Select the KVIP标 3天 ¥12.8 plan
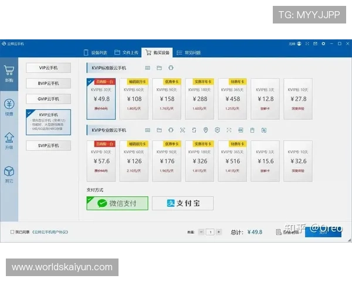This screenshot has width=352, height=282. [x=265, y=99]
